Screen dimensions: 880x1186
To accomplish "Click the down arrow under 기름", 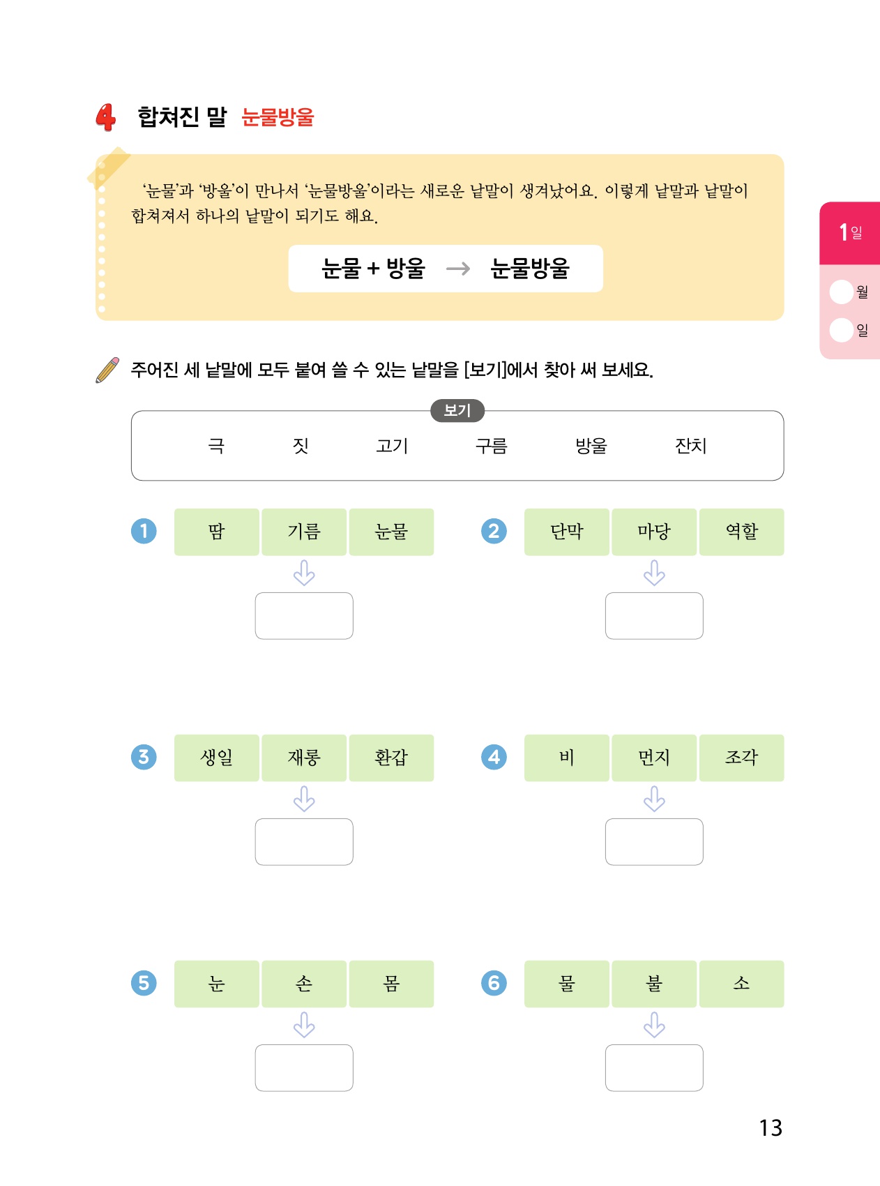I will [304, 573].
